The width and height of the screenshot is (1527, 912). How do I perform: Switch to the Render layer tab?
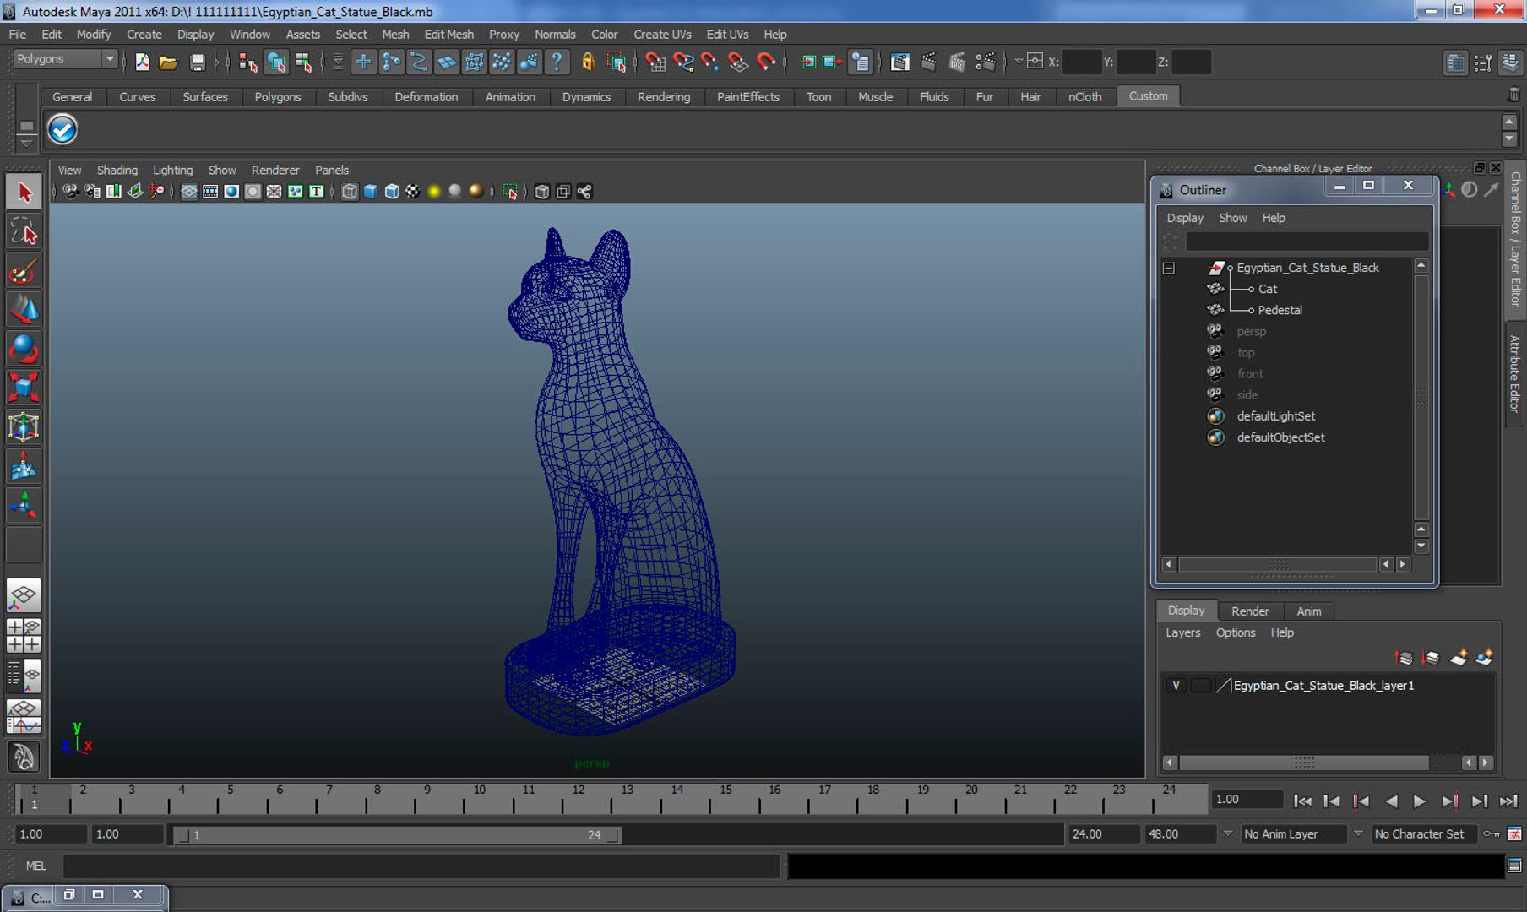click(1249, 611)
